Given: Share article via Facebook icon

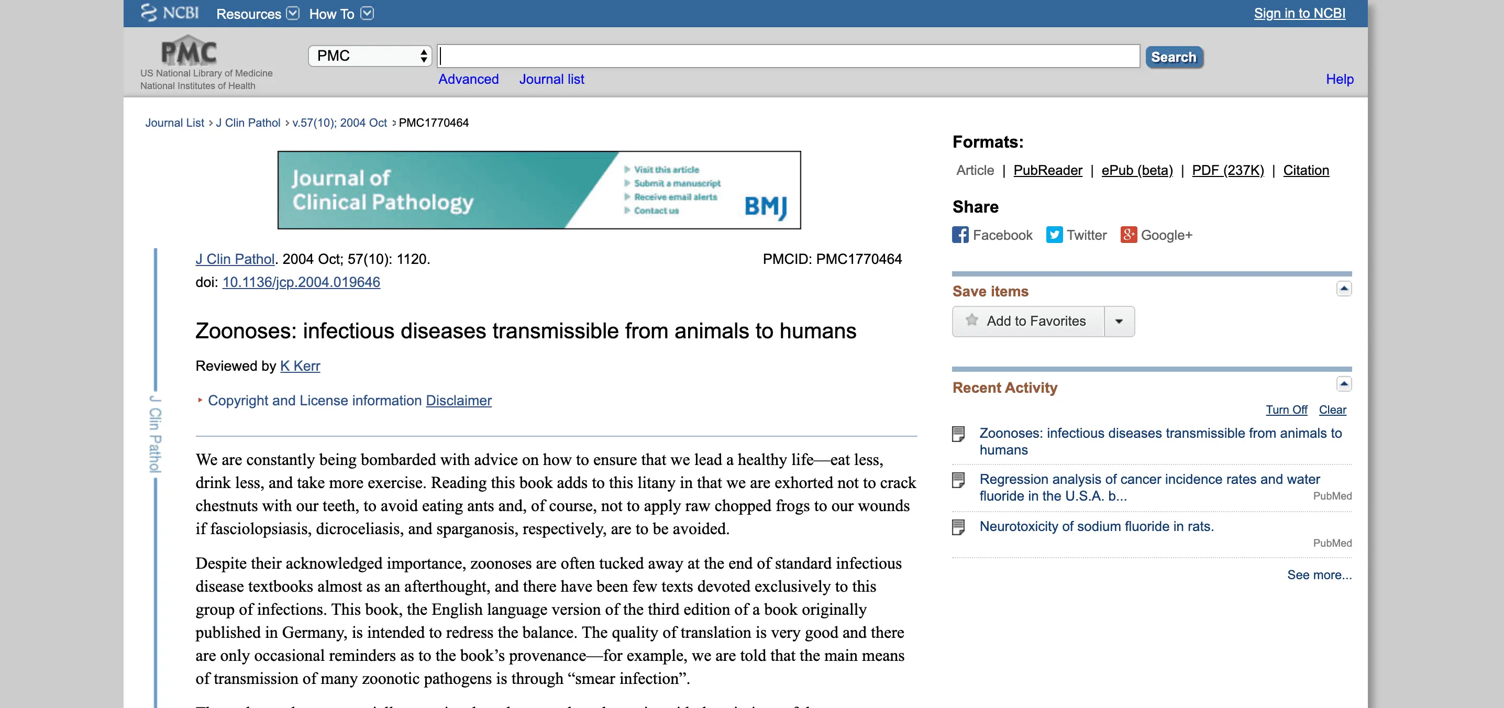Looking at the screenshot, I should coord(960,235).
